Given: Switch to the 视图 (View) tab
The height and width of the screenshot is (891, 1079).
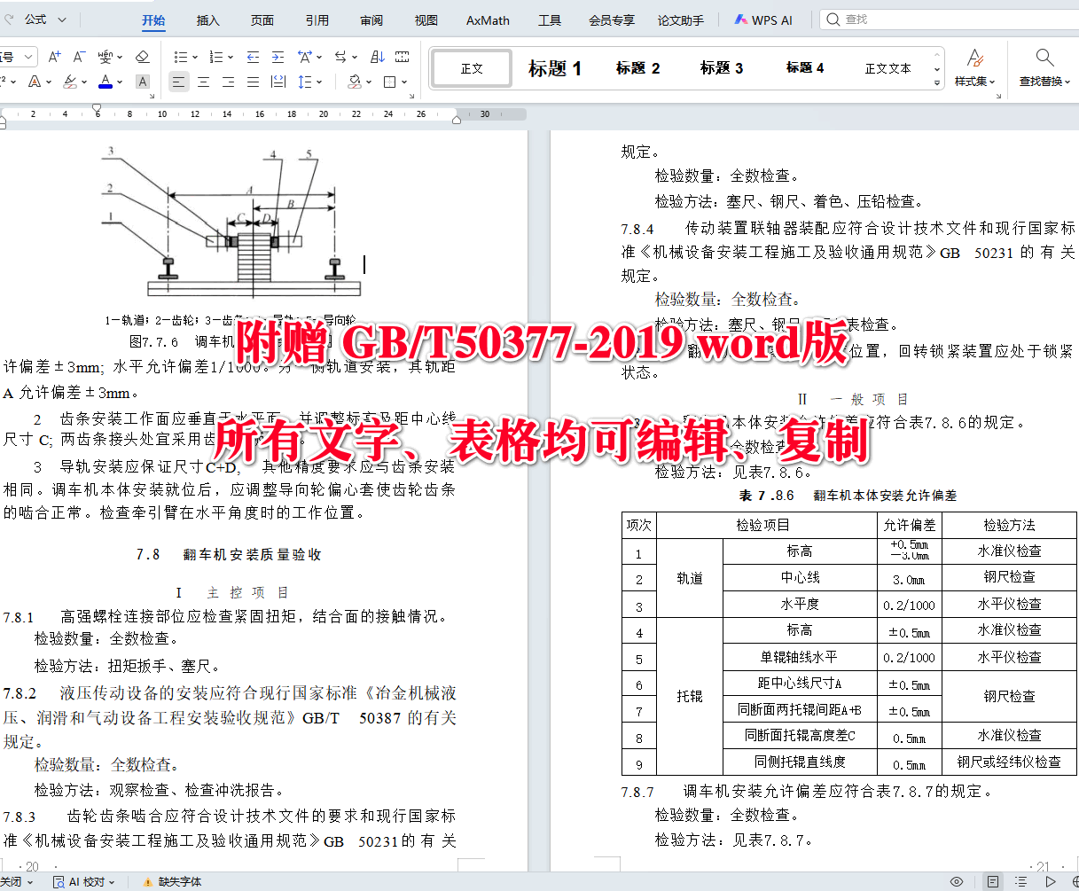Looking at the screenshot, I should click(x=426, y=20).
